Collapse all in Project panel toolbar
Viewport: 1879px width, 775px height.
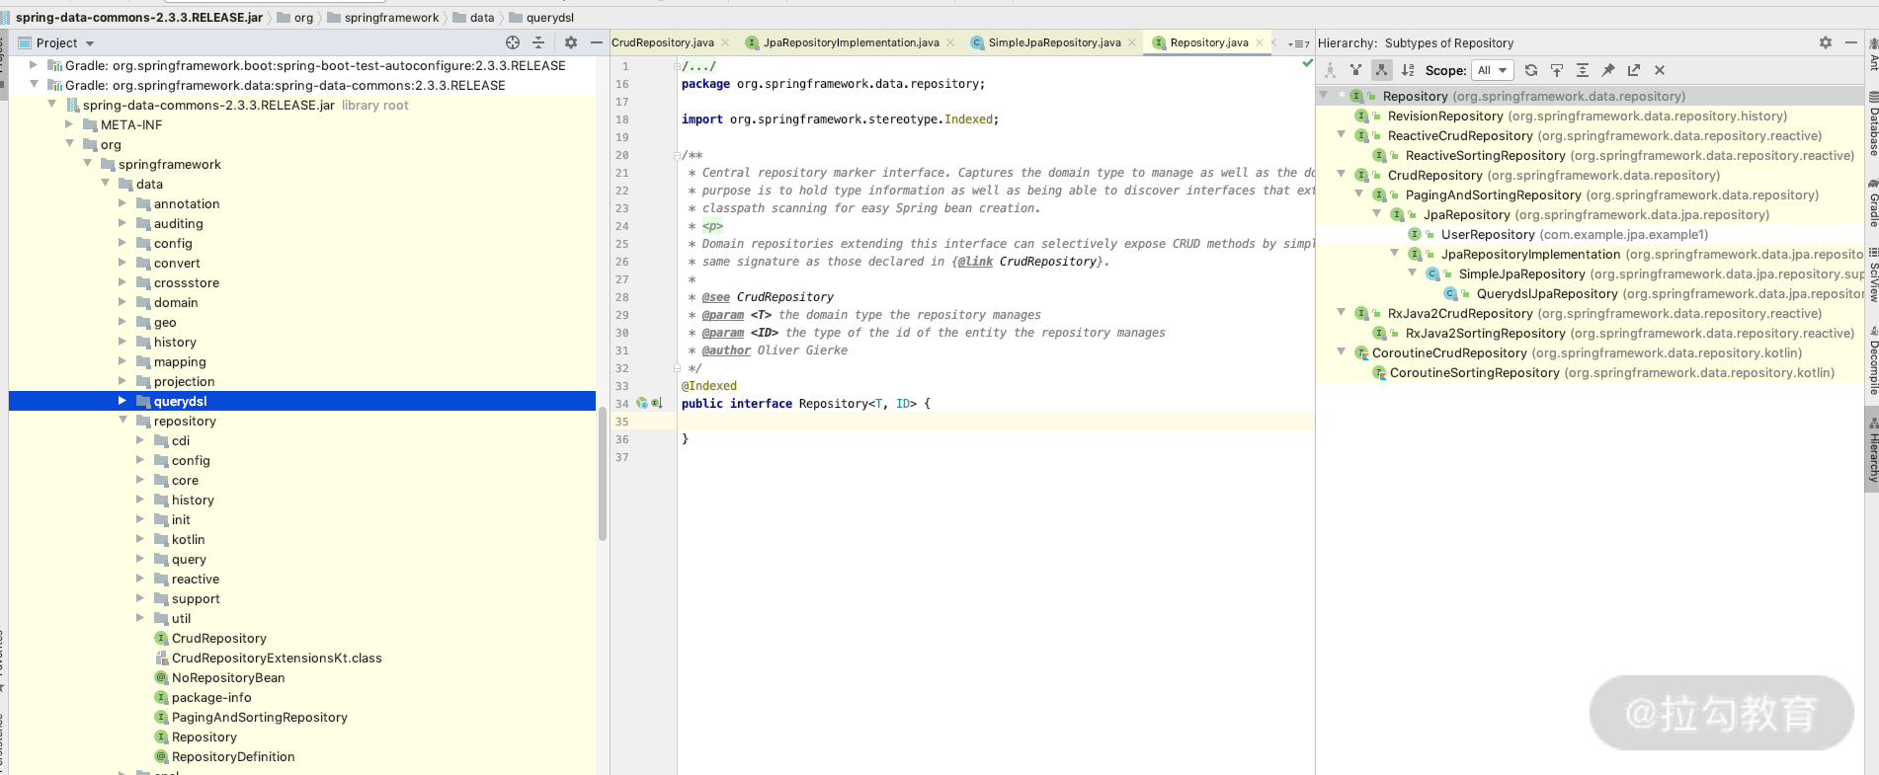click(x=538, y=42)
